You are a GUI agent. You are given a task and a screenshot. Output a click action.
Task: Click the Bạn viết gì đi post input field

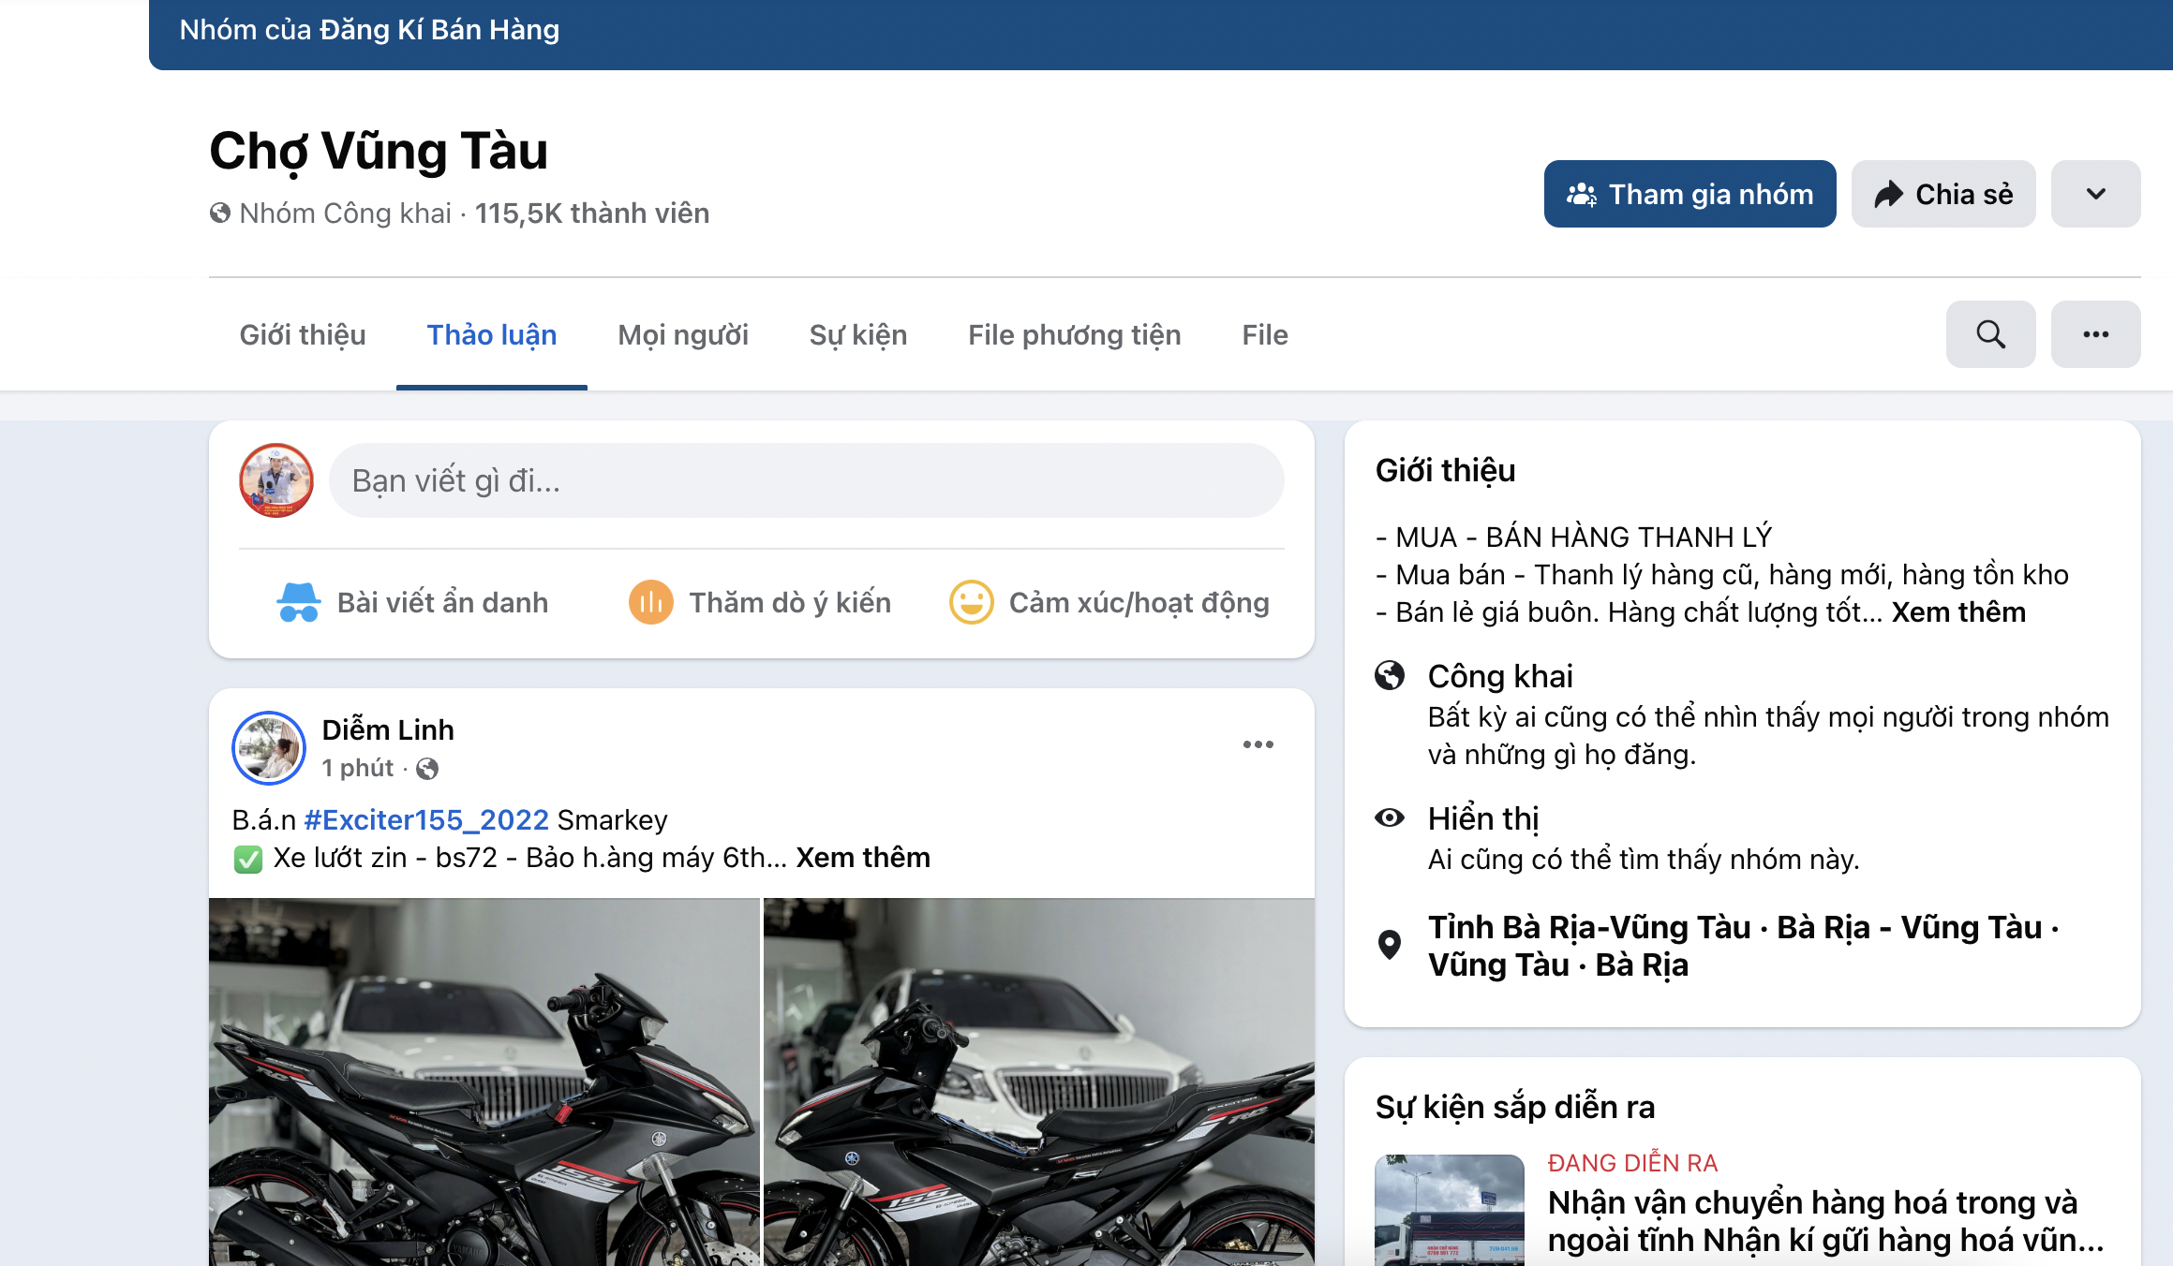808,480
